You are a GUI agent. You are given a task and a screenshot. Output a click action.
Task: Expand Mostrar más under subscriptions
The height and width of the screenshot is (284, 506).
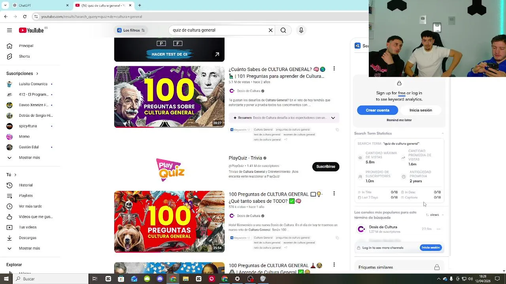click(29, 158)
